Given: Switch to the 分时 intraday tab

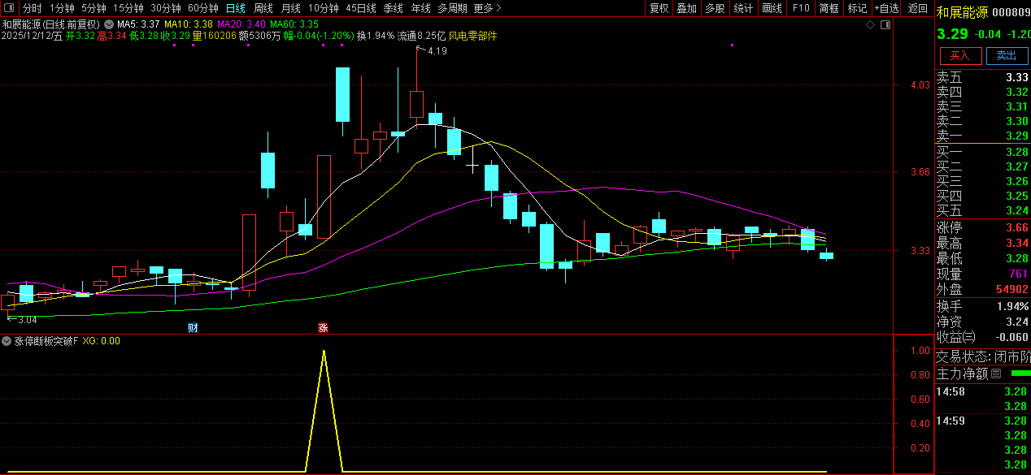Looking at the screenshot, I should [33, 8].
